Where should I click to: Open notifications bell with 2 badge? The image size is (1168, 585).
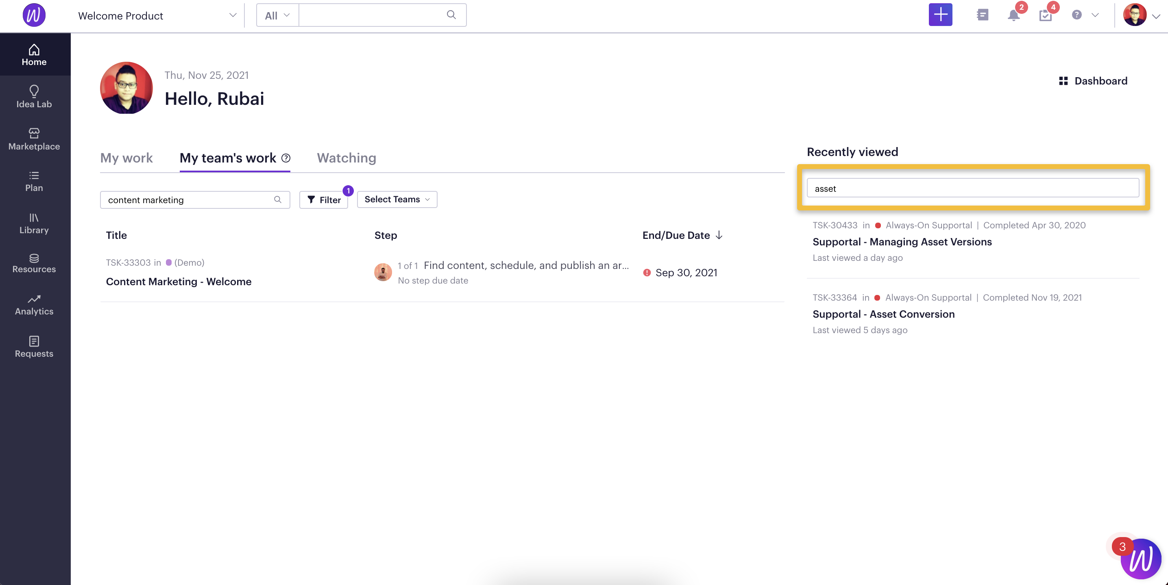[1014, 15]
